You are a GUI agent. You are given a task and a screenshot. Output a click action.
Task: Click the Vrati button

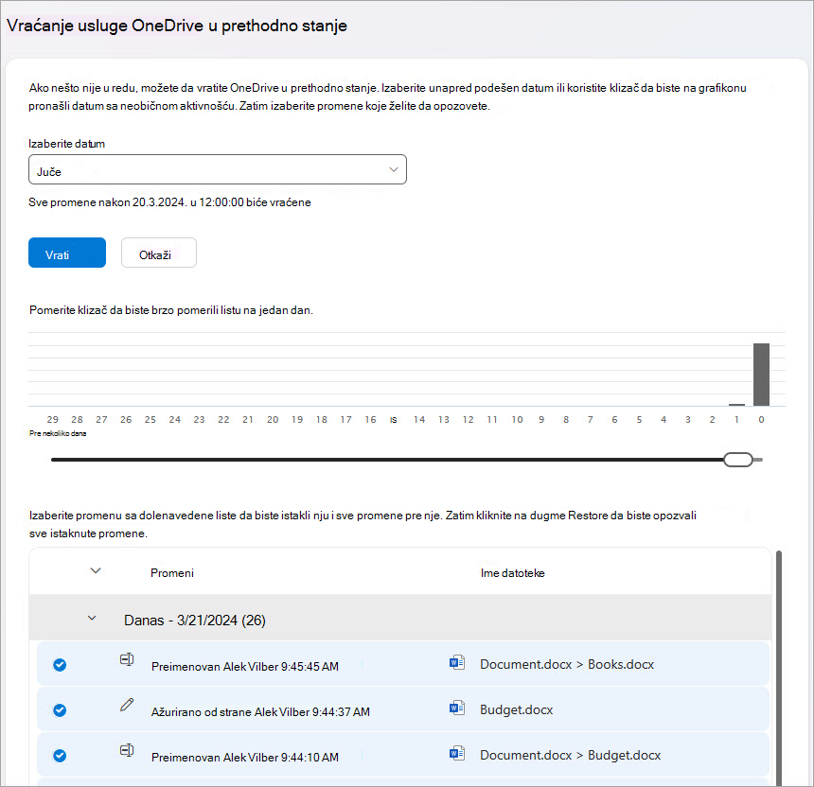point(67,253)
